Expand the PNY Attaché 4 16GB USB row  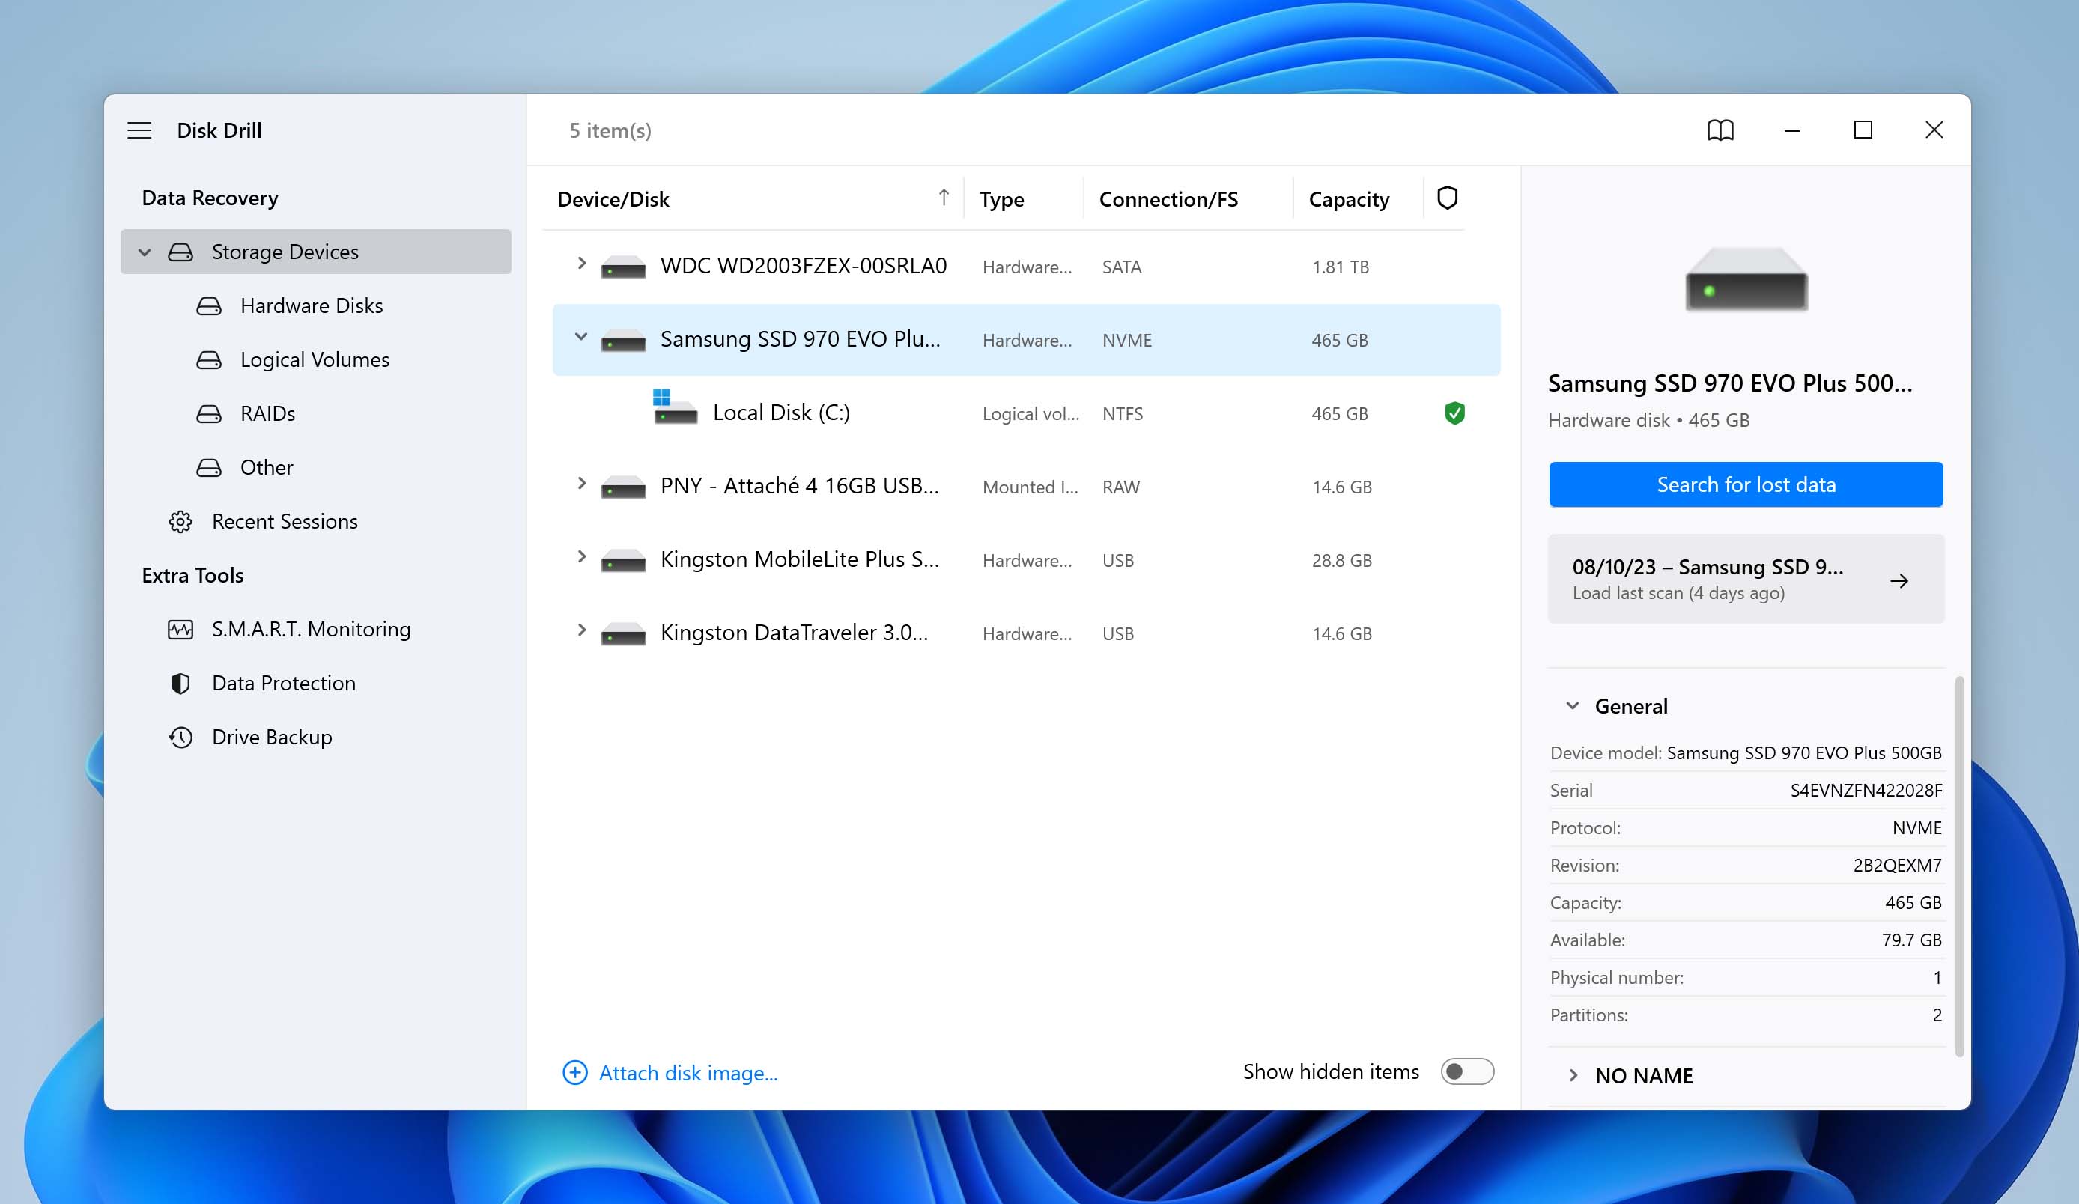click(580, 484)
